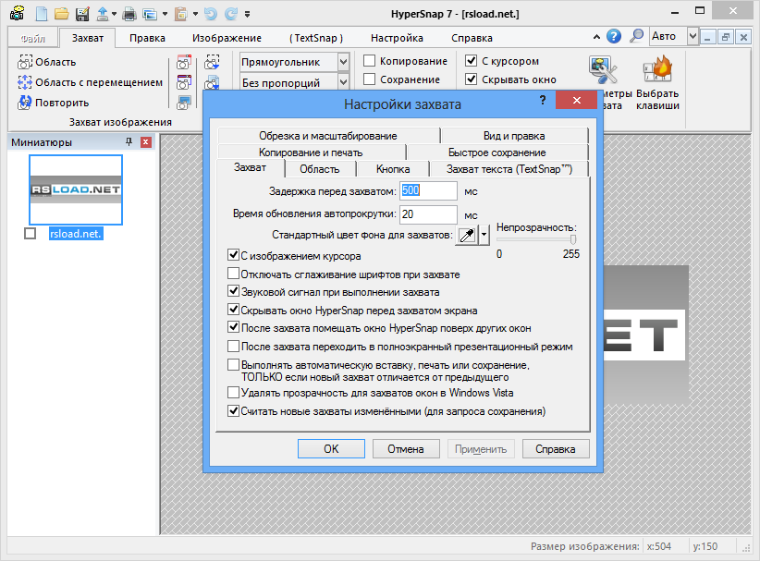This screenshot has height=561, width=760.
Task: Click the rsload.net. thumbnail label
Action: point(76,234)
